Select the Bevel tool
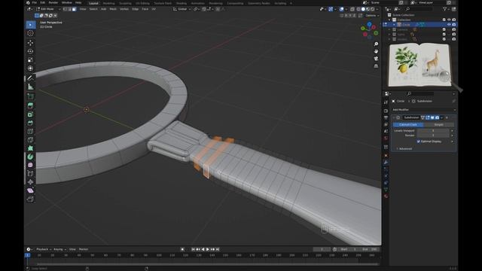Screen dimensions: 482x271 (30, 123)
